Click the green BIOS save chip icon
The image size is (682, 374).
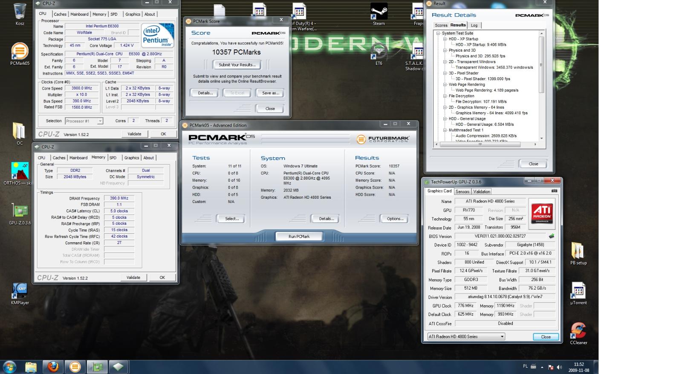[552, 236]
